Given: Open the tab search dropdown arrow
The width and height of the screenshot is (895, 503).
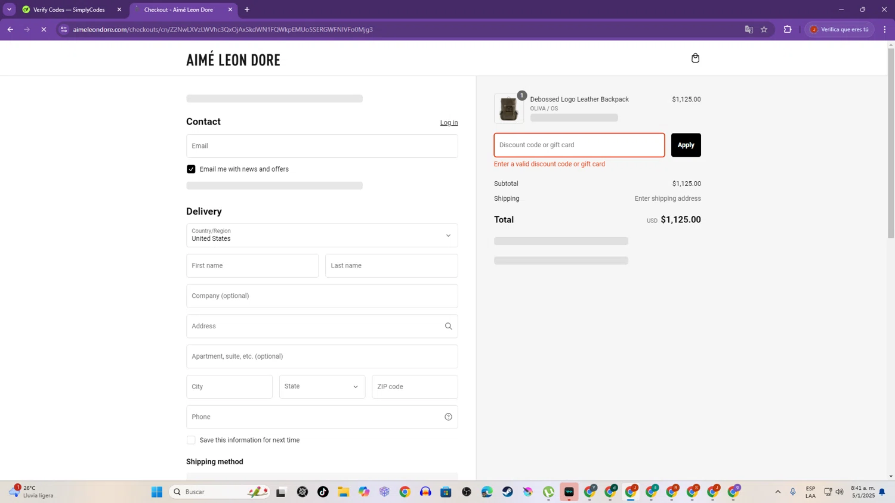Looking at the screenshot, I should [9, 10].
